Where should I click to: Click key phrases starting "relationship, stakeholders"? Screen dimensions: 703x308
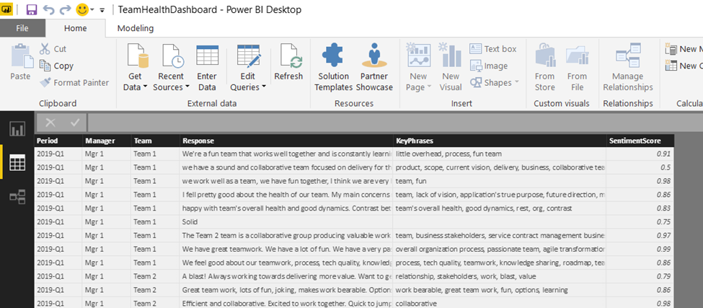click(500, 276)
